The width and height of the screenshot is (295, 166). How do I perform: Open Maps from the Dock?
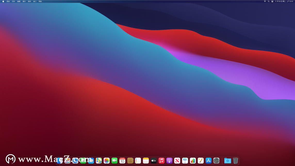coord(99,161)
